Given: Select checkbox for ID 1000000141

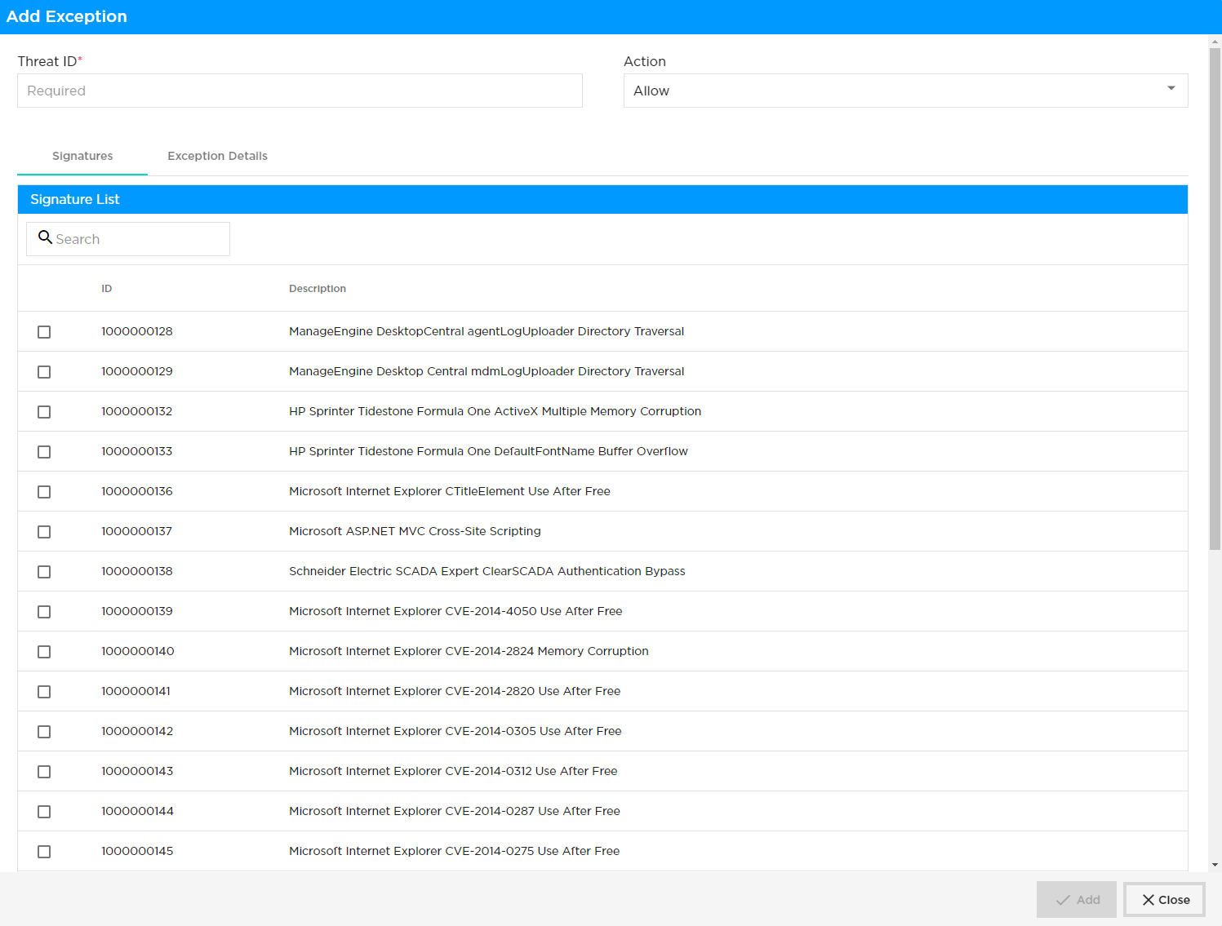Looking at the screenshot, I should pos(44,692).
